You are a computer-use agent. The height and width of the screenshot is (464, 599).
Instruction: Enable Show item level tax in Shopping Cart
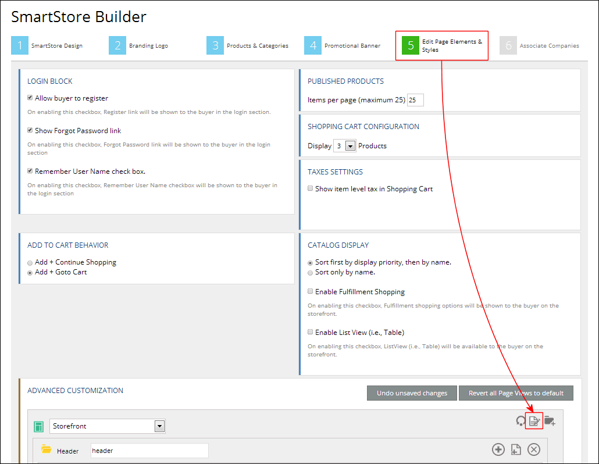click(311, 188)
